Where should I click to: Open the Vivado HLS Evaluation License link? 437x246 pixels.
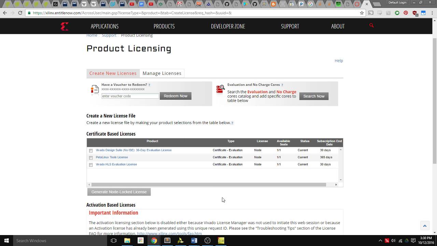[x=116, y=164]
